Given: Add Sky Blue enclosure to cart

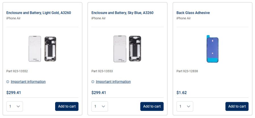Looking at the screenshot, I should tap(152, 106).
